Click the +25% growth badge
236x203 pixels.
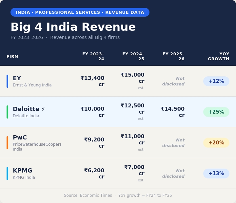click(216, 112)
